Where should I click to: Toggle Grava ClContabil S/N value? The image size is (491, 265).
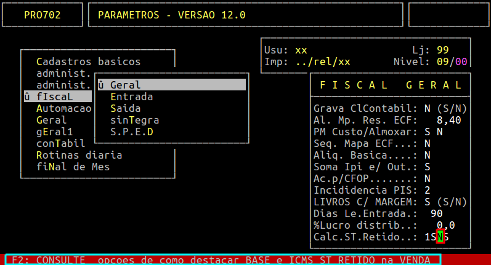[x=427, y=108]
